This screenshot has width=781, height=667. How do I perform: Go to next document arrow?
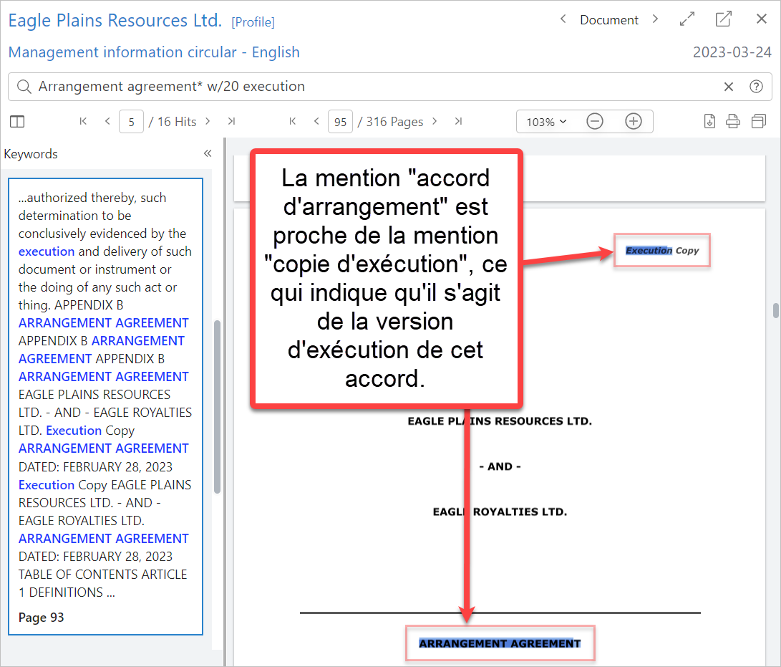point(656,19)
